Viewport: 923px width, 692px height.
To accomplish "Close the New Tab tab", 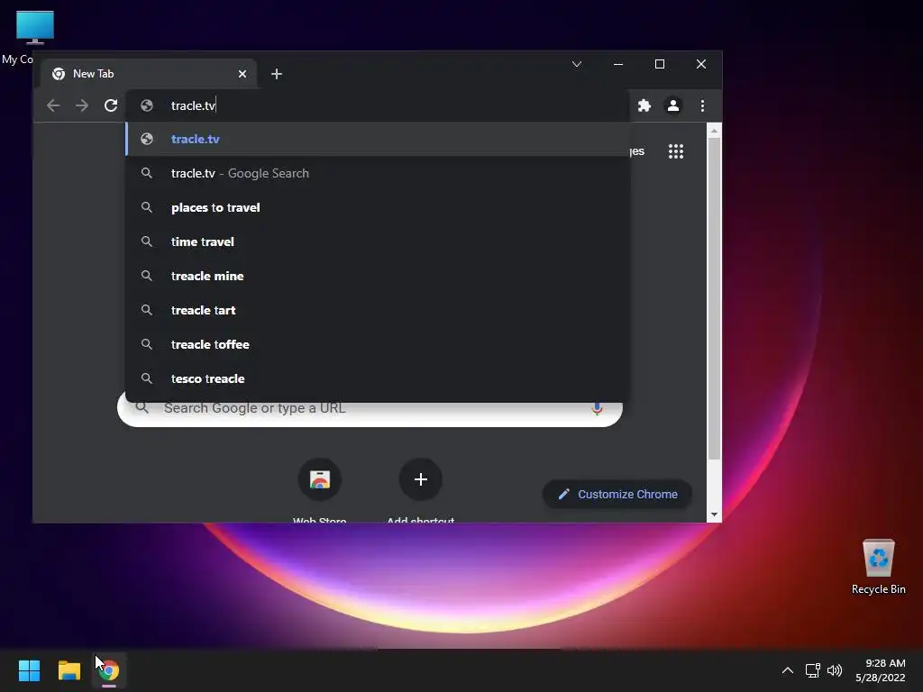I will (242, 74).
